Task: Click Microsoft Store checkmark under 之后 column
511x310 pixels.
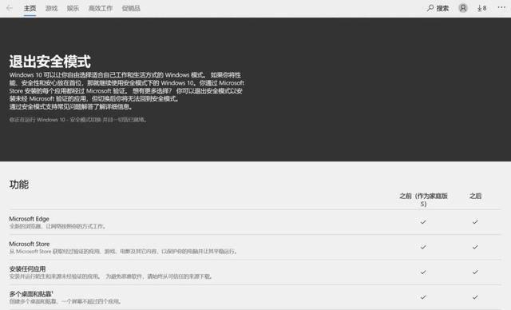Action: [x=475, y=247]
